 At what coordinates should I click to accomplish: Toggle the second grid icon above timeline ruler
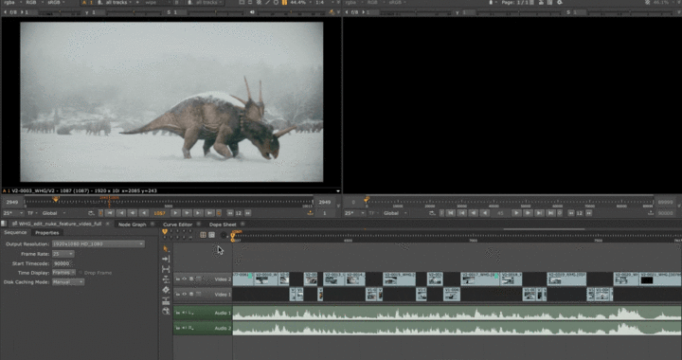[212, 235]
